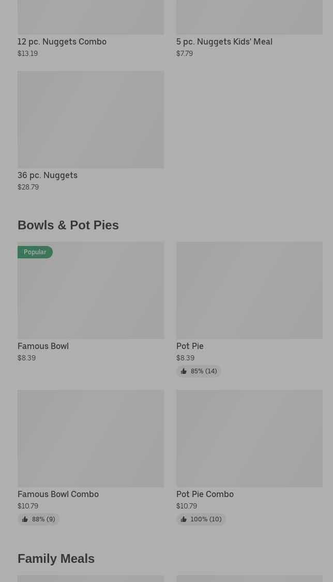
Task: Open the 36 pc. Nuggets item name
Action: [x=48, y=175]
